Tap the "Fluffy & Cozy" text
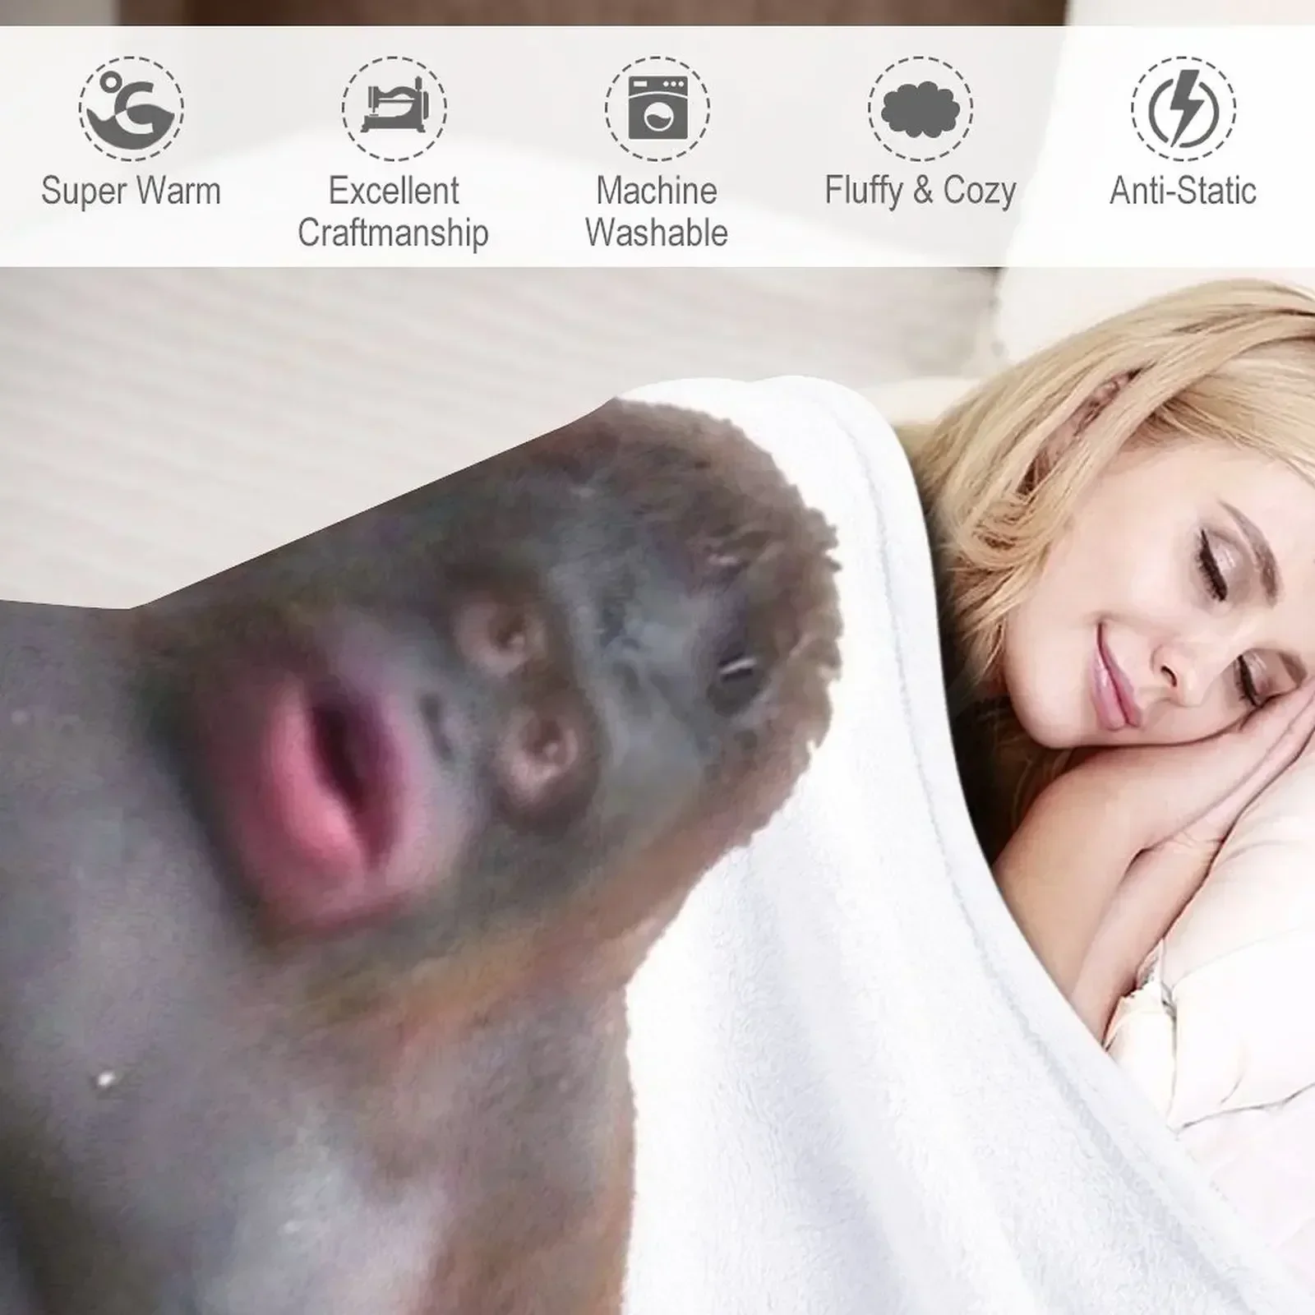 click(920, 191)
